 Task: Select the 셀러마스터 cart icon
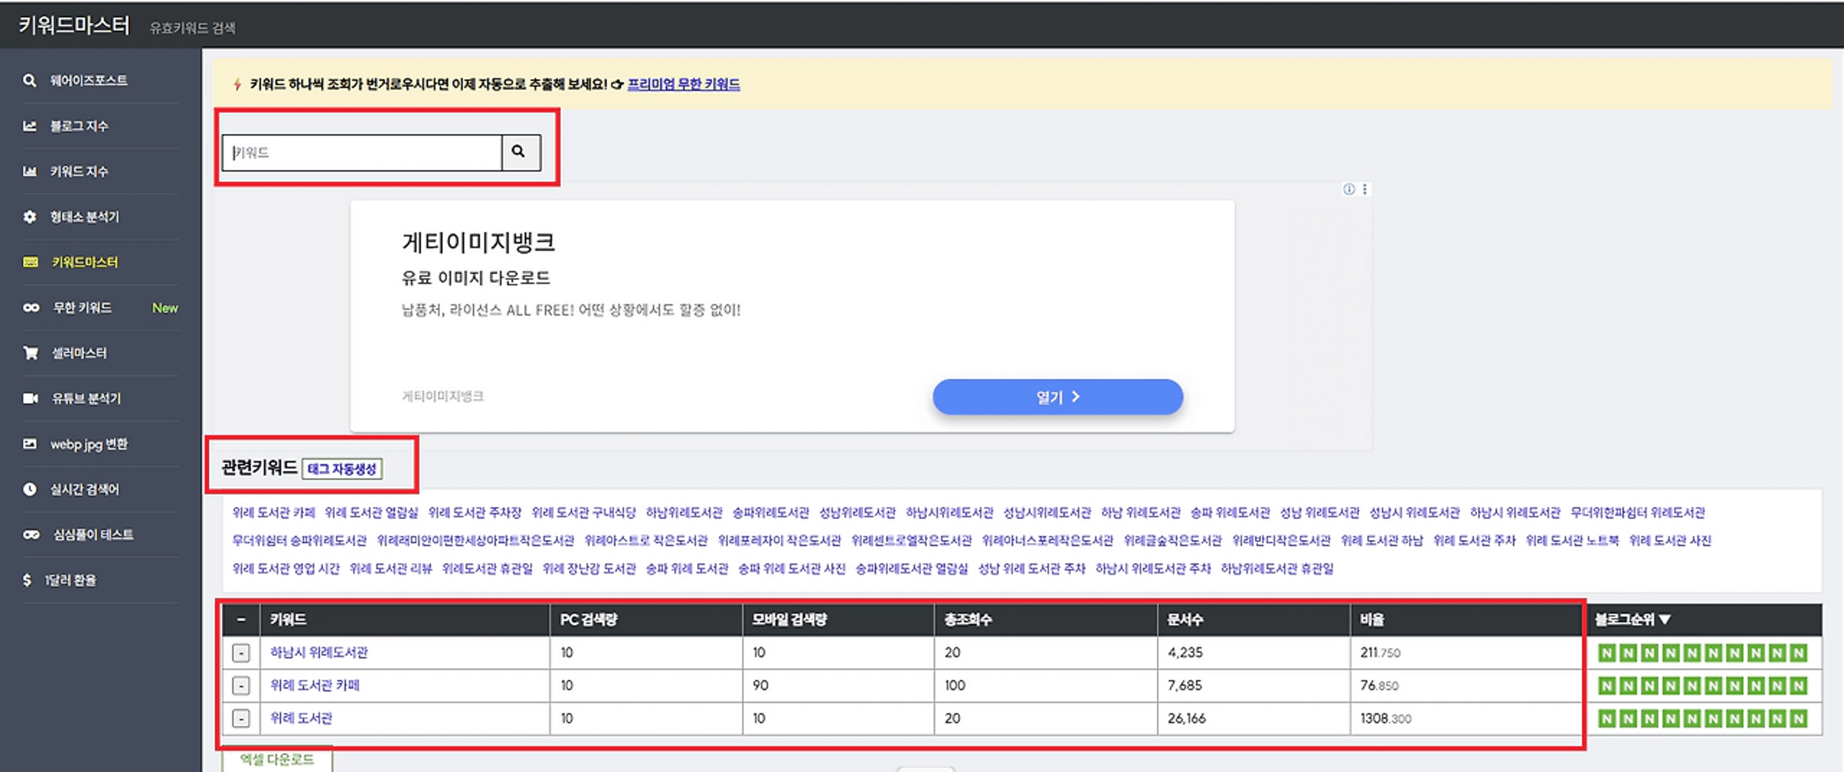(30, 353)
